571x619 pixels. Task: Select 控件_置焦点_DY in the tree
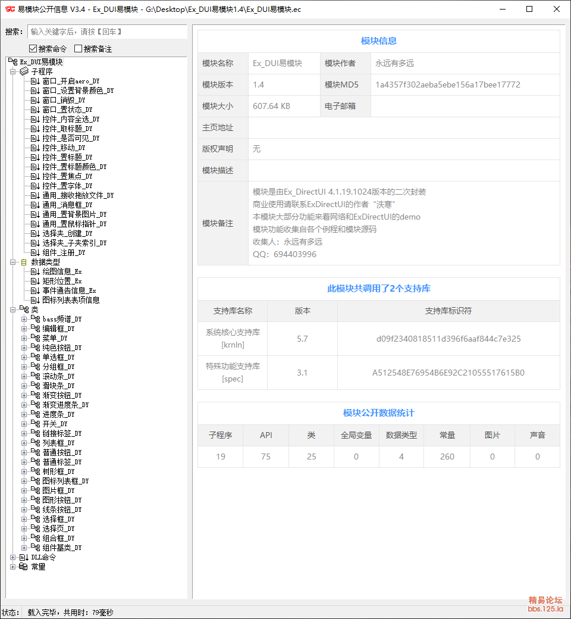coord(67,176)
